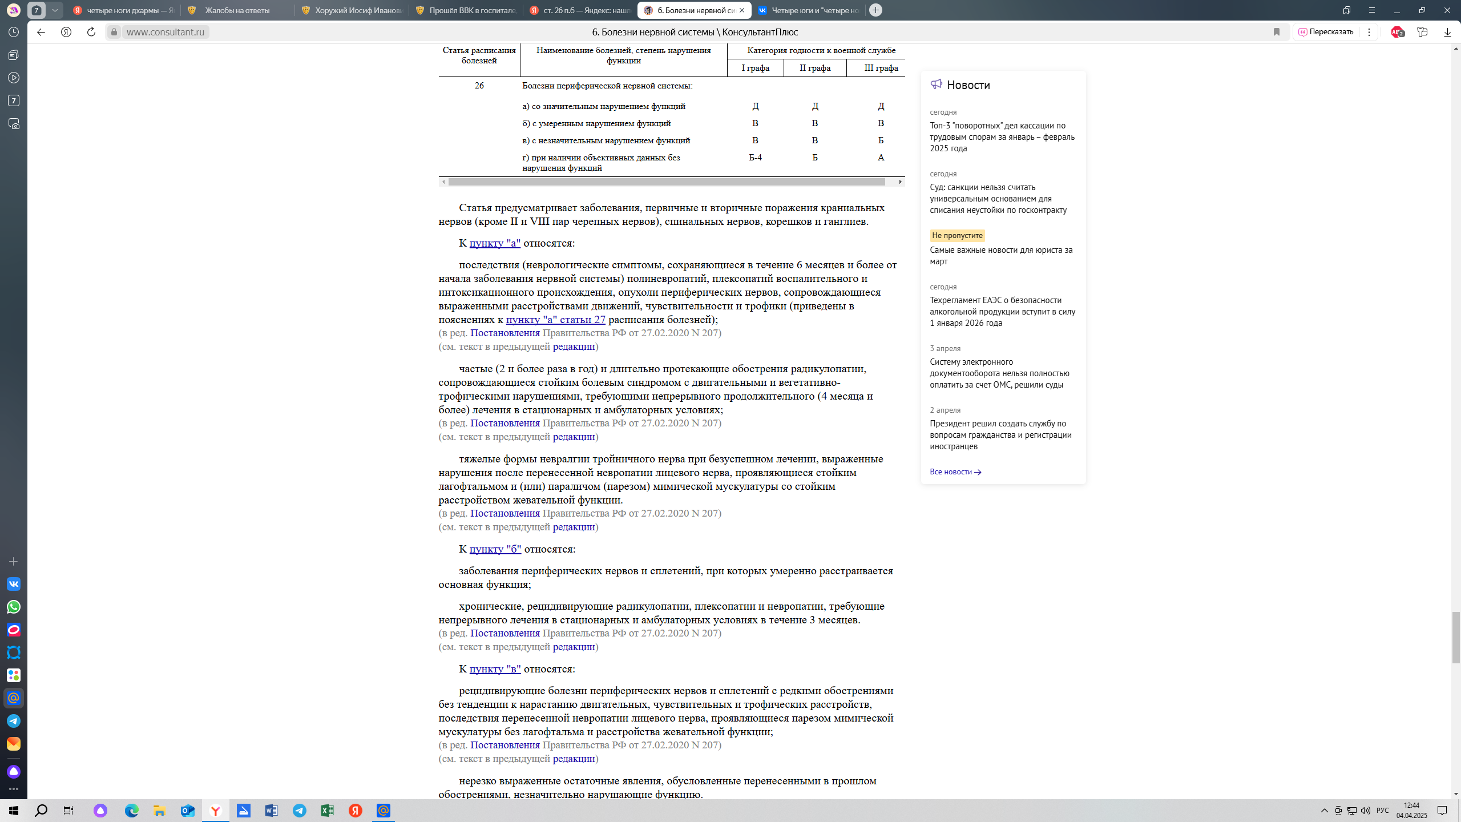
Task: Follow link пункту "а" статьи 27
Action: coord(555,320)
